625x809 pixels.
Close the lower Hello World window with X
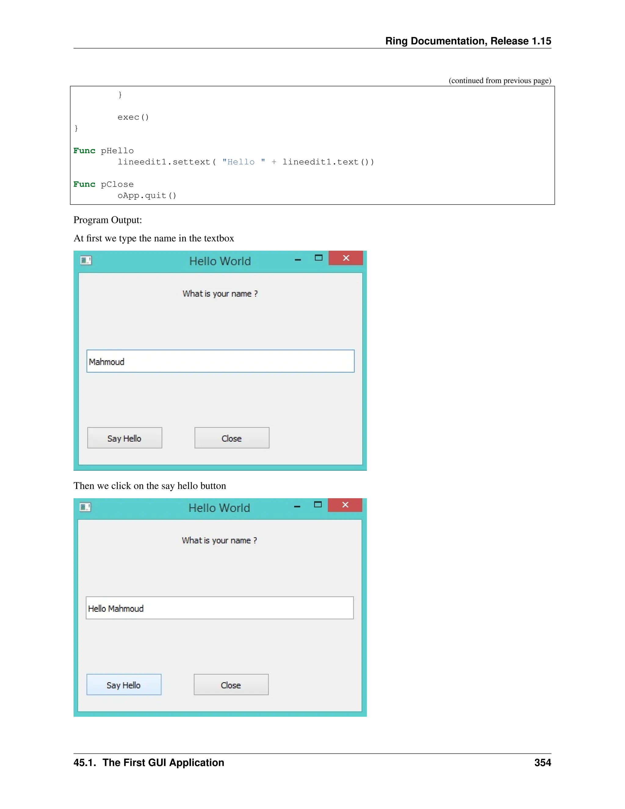(345, 505)
